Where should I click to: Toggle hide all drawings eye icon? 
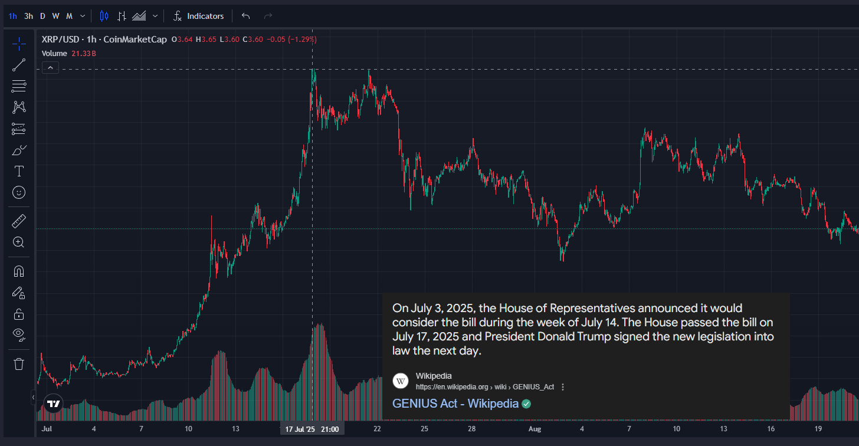19,335
